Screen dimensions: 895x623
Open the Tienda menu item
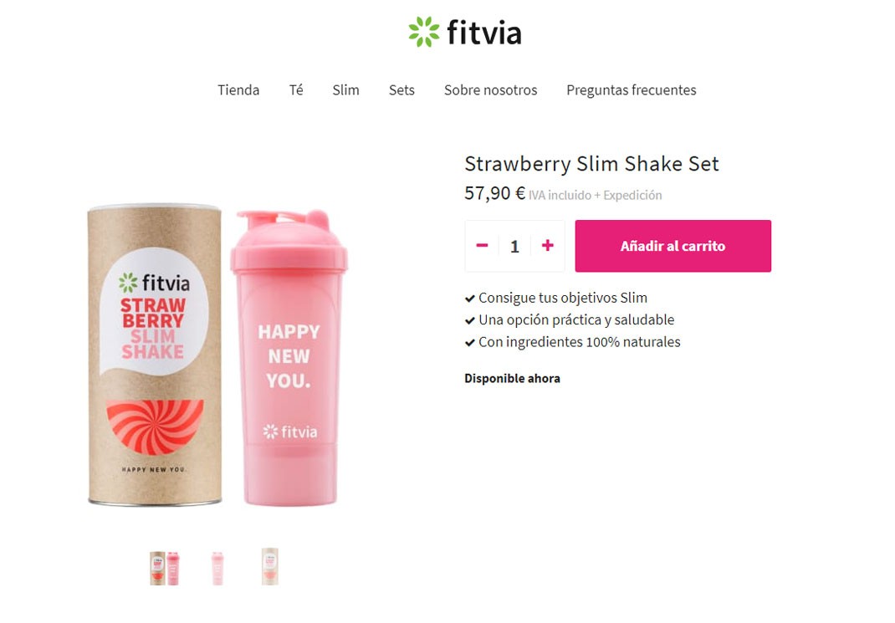pos(238,90)
